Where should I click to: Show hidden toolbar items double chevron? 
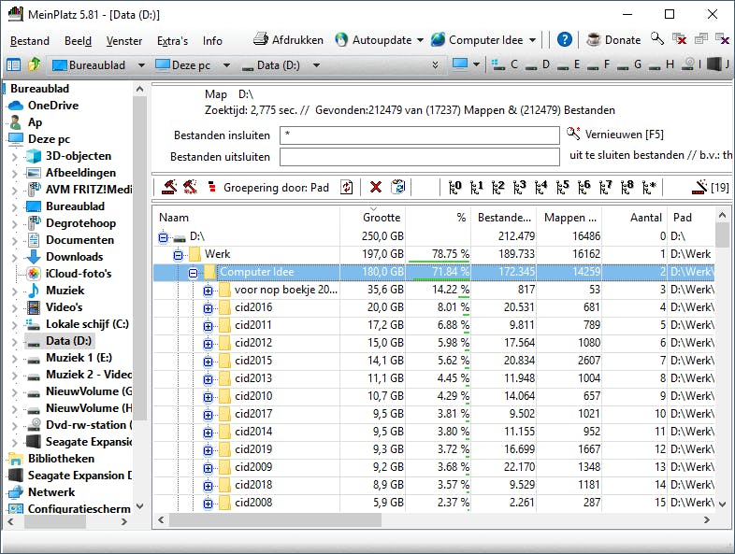click(435, 65)
